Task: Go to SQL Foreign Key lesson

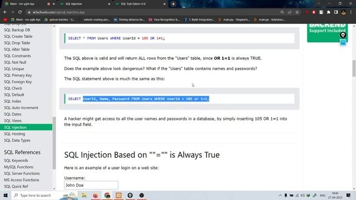Action: click(18, 82)
